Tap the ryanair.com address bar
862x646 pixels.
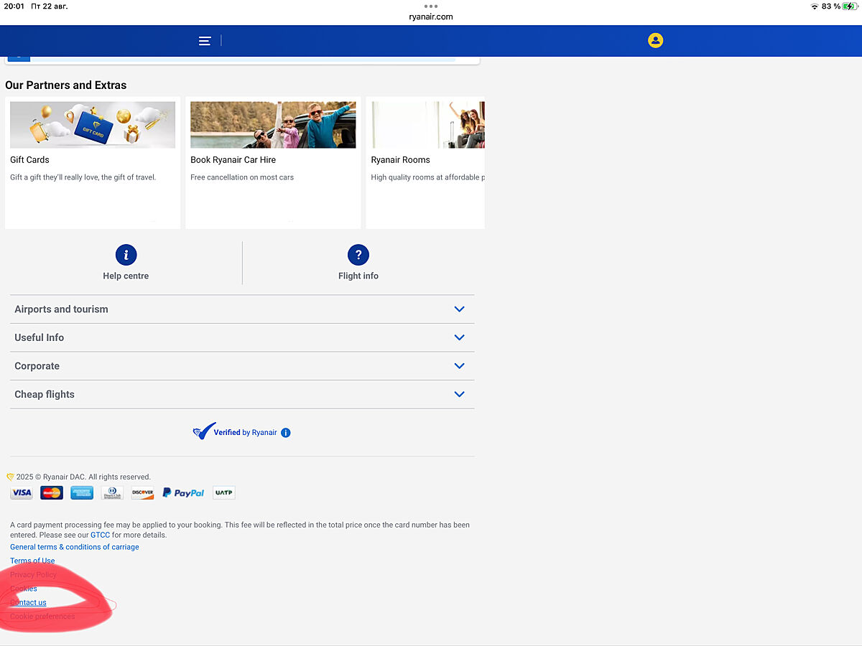pos(431,17)
